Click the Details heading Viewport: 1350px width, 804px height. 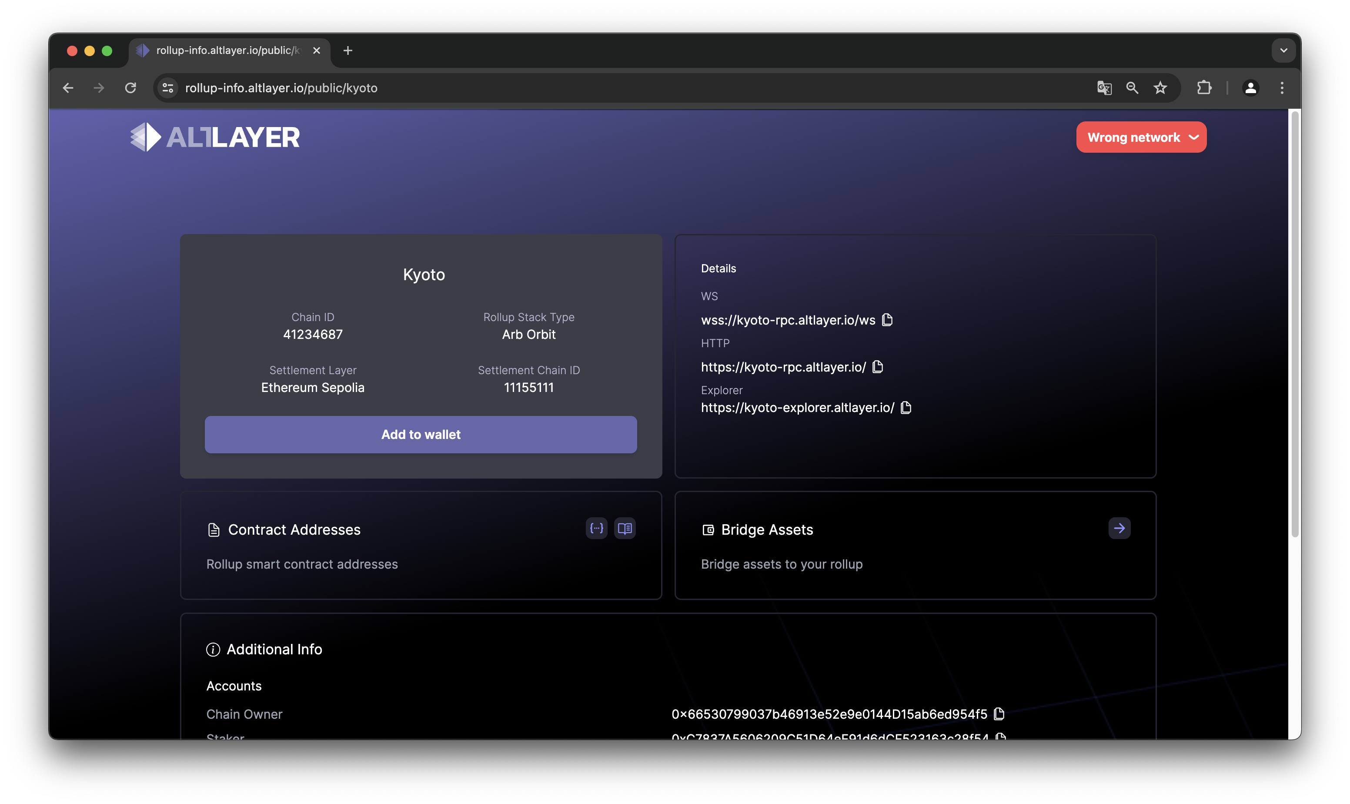point(718,268)
